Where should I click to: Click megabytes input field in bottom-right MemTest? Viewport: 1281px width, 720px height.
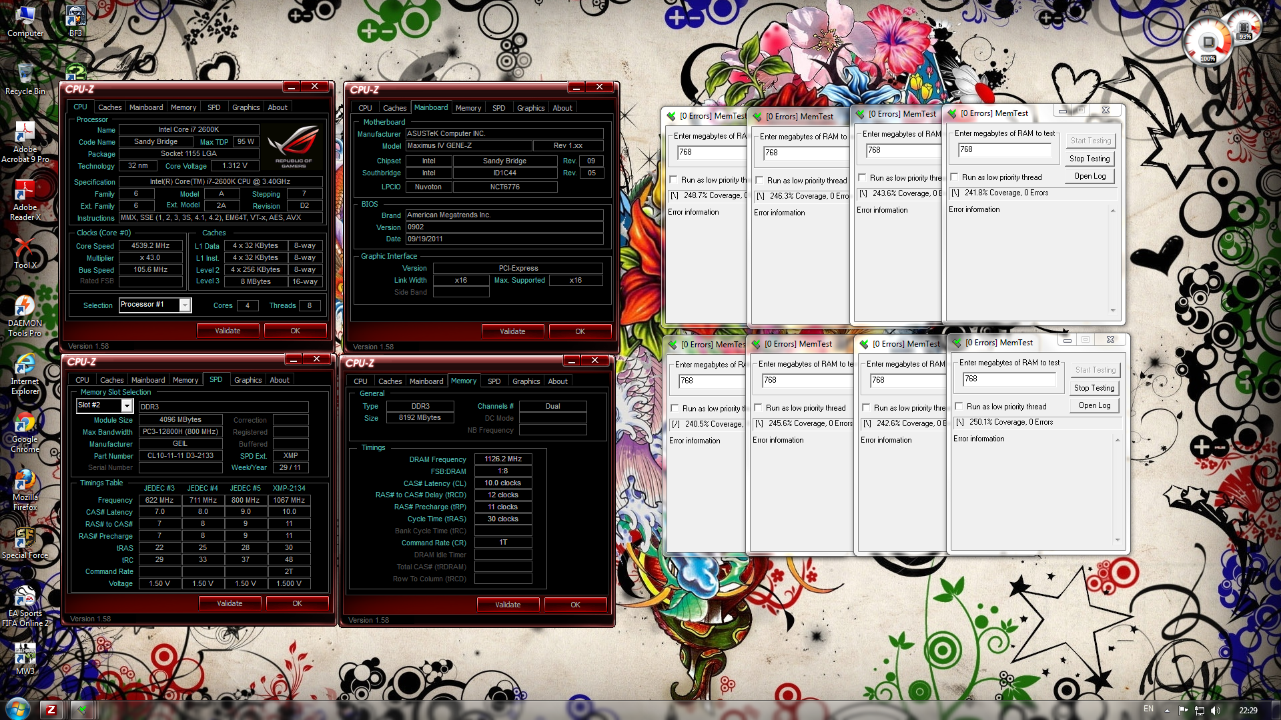1008,379
